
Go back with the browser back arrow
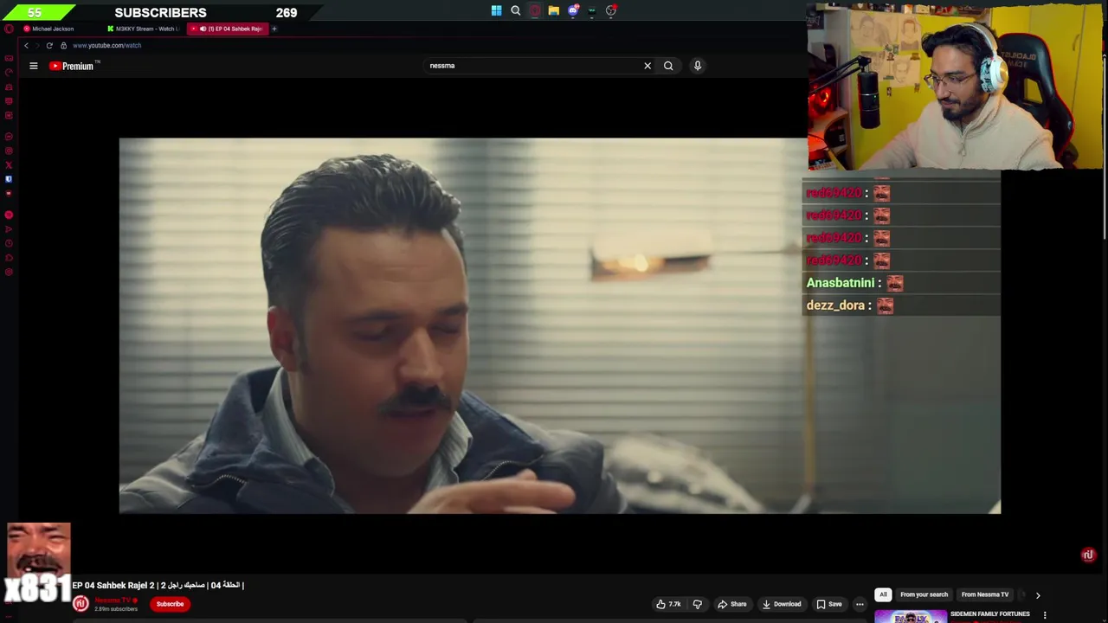[x=26, y=45]
